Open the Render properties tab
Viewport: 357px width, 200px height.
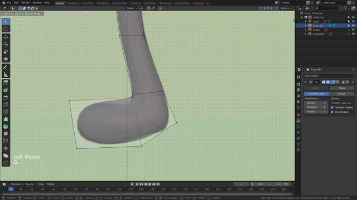tap(298, 84)
